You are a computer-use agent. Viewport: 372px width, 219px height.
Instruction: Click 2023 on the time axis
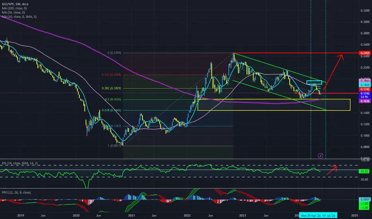pyautogui.click(x=242, y=215)
